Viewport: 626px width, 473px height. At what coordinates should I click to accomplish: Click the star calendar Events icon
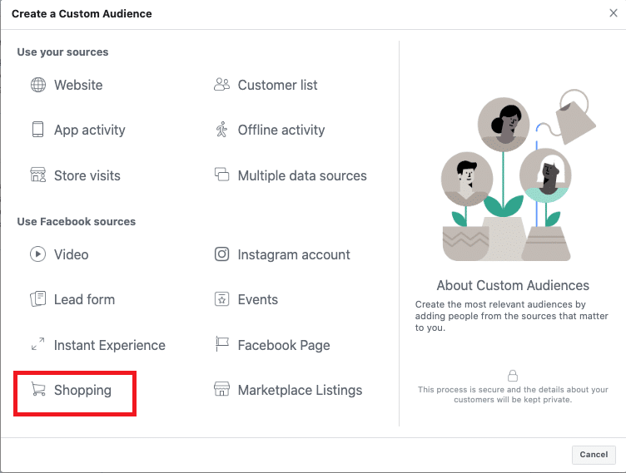click(x=222, y=299)
